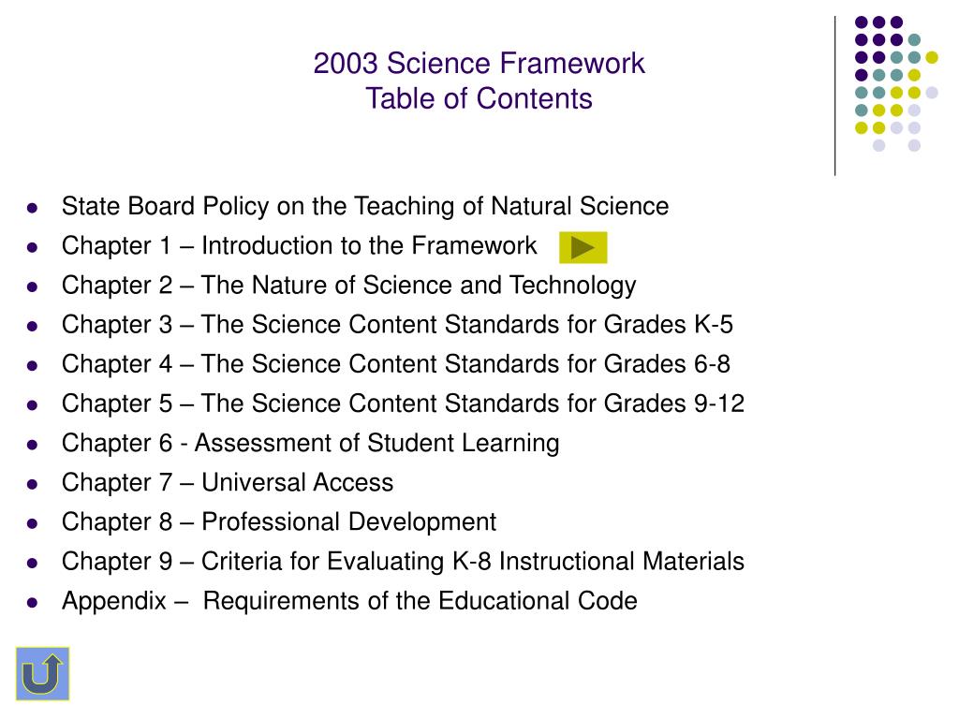This screenshot has height=719, width=959.
Task: Select Chapter 5 Grades 9-12 standards text
Action: pyautogui.click(x=403, y=404)
